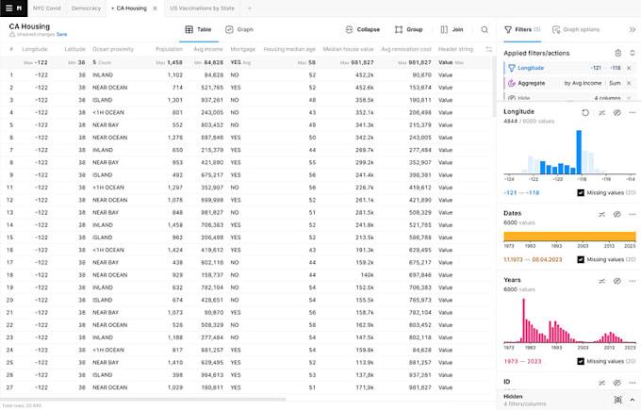This screenshot has height=410, width=641.
Task: Open Max aggregate for Housing median age
Action: 306,62
